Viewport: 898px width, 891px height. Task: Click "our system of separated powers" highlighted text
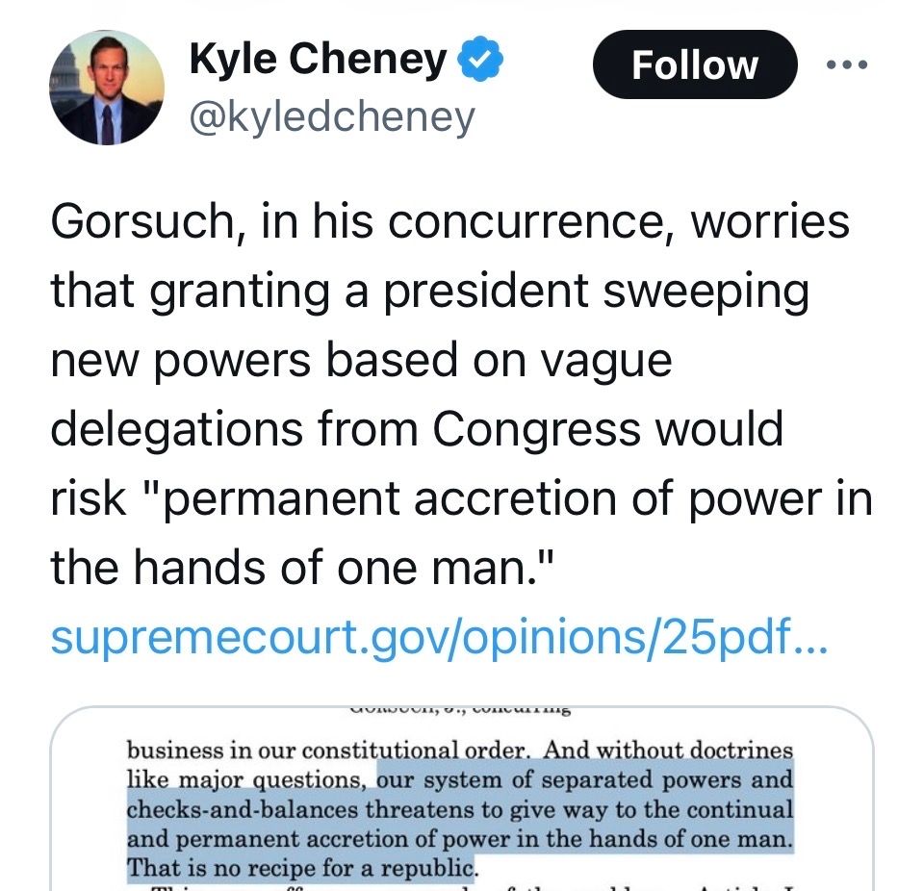coord(585,779)
